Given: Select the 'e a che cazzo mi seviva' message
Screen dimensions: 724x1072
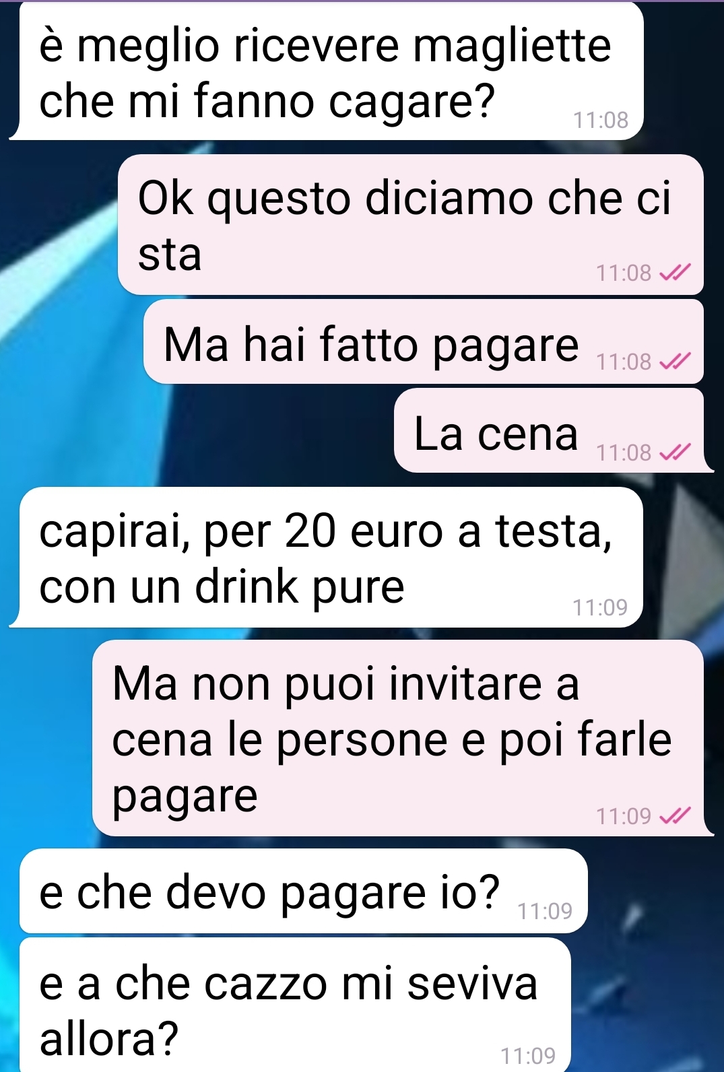Looking at the screenshot, I should pyautogui.click(x=295, y=1005).
